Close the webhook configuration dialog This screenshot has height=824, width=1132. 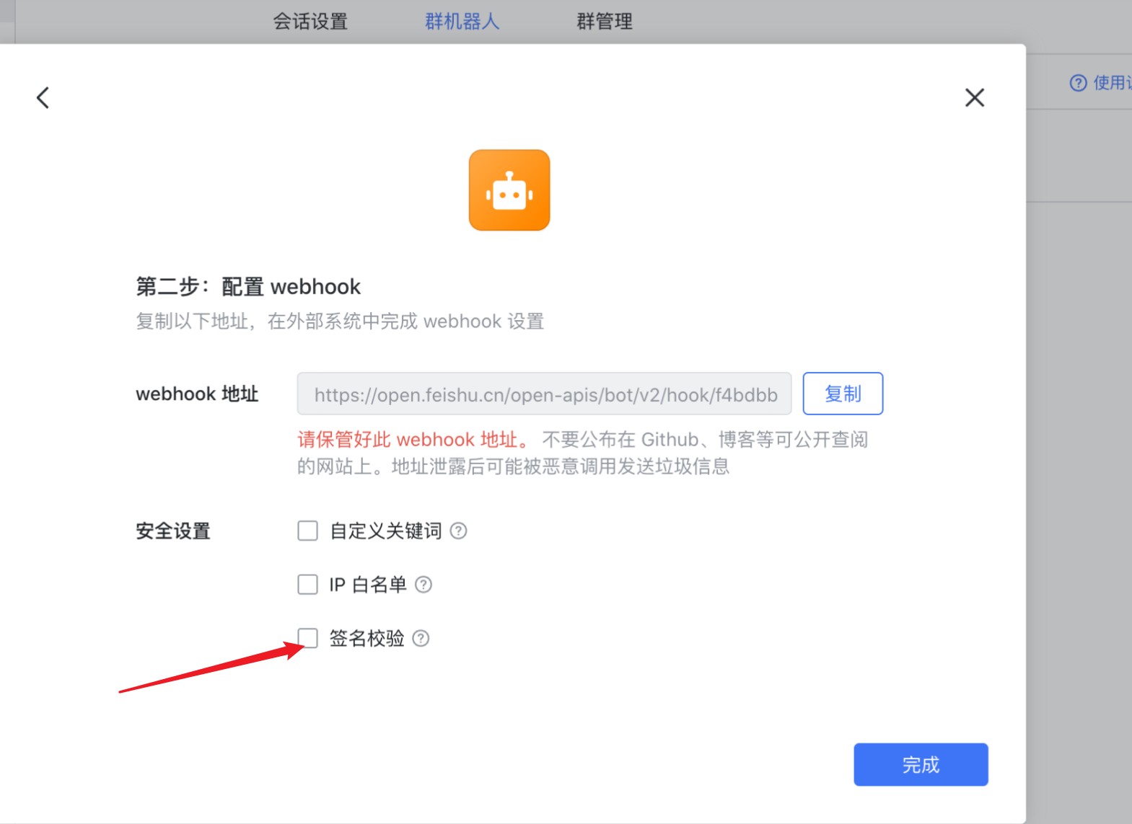974,98
